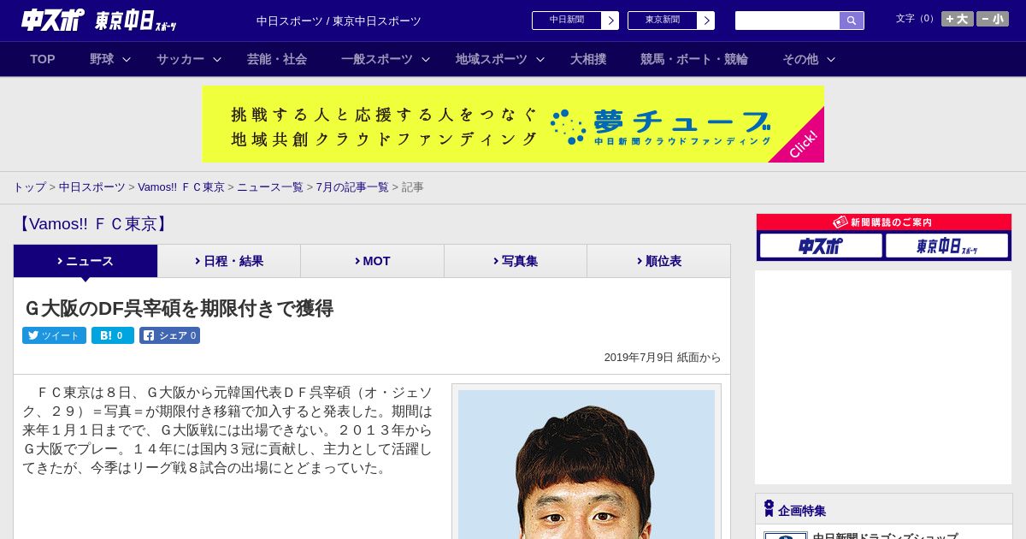This screenshot has height=539, width=1026.
Task: Go to 中日スポーツ breadcrumb link
Action: 92,187
